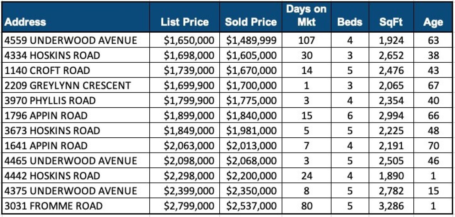Select the 6 beds cell for Appin Road
Screen dimensions: 455x217
pos(350,116)
